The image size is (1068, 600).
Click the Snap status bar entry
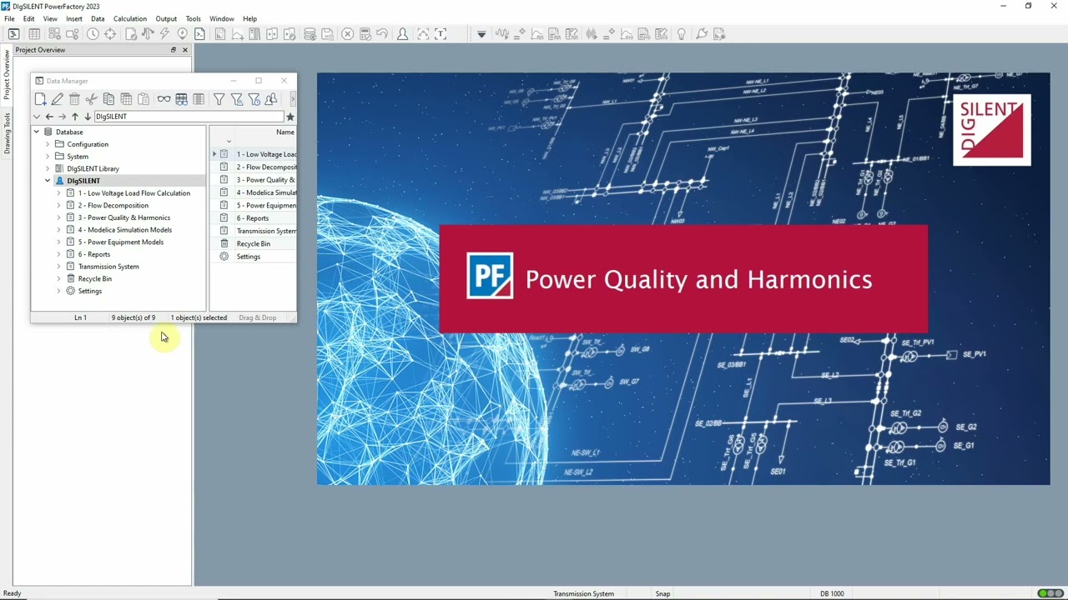(x=662, y=593)
